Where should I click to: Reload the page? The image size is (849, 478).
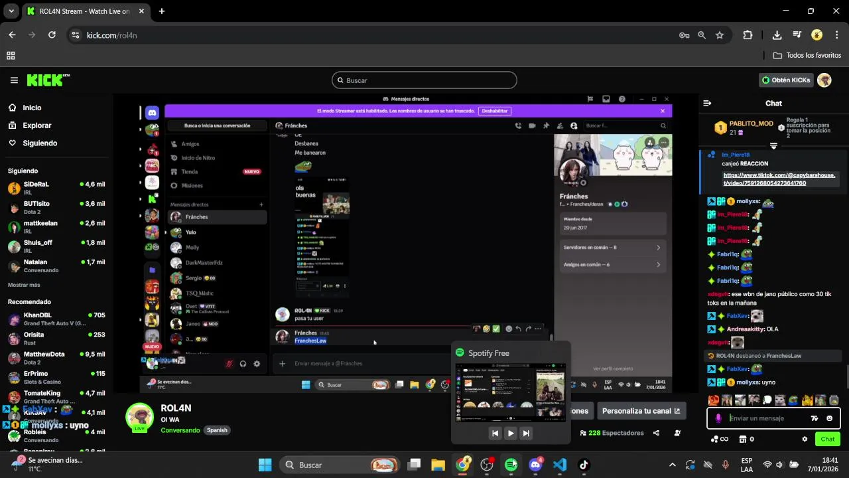pyautogui.click(x=52, y=35)
